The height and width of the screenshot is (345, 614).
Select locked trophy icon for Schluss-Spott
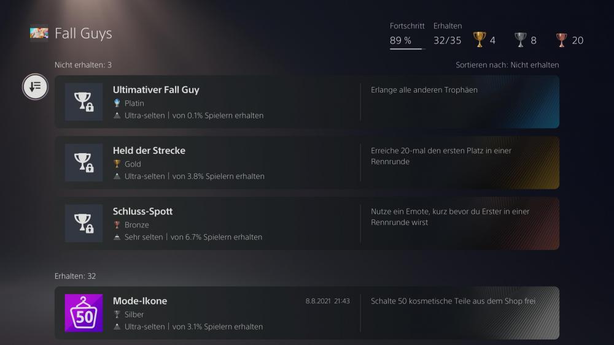[84, 223]
